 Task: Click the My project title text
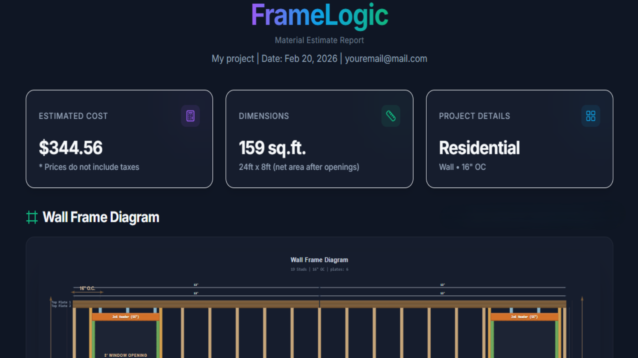point(233,58)
